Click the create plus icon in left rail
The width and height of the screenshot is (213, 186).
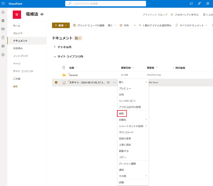[x=3, y=55]
